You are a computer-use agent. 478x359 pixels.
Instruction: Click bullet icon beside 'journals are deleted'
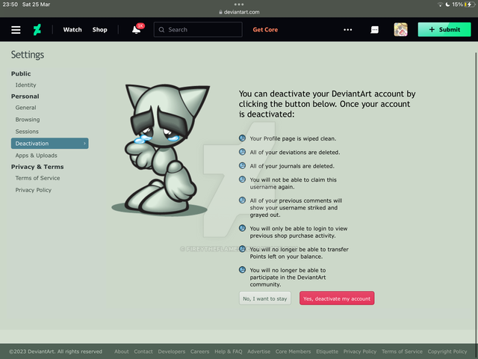point(242,165)
